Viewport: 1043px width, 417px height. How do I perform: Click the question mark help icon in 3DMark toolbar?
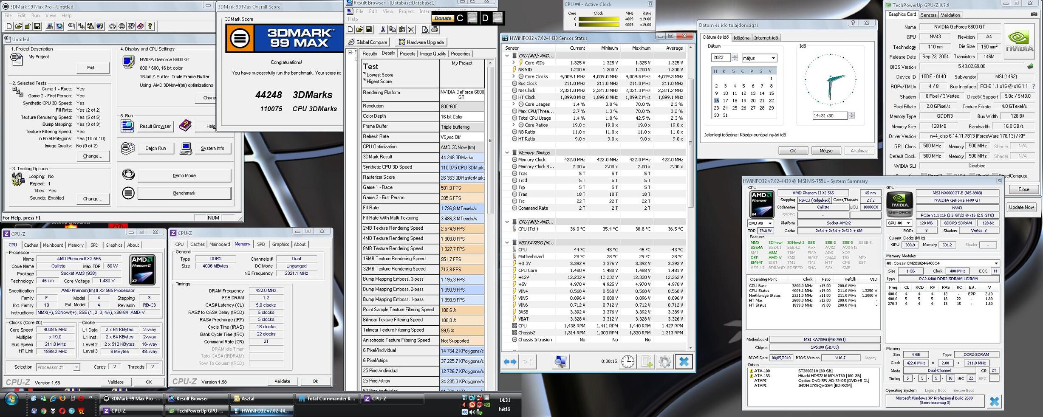click(x=150, y=26)
